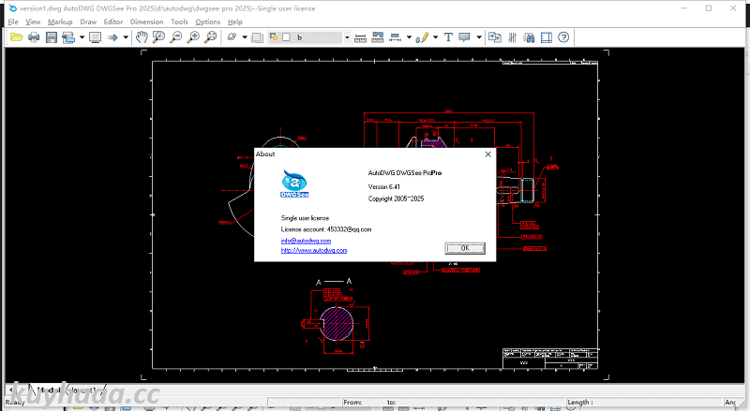Expand the pencil markup dropdown arrow
Screen dimensions: 750x411
[x=435, y=37]
